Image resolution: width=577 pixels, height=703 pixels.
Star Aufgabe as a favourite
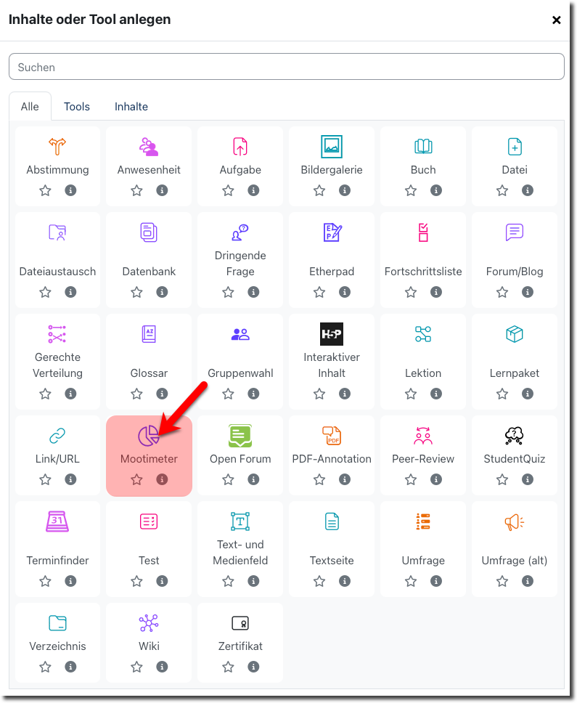(229, 190)
